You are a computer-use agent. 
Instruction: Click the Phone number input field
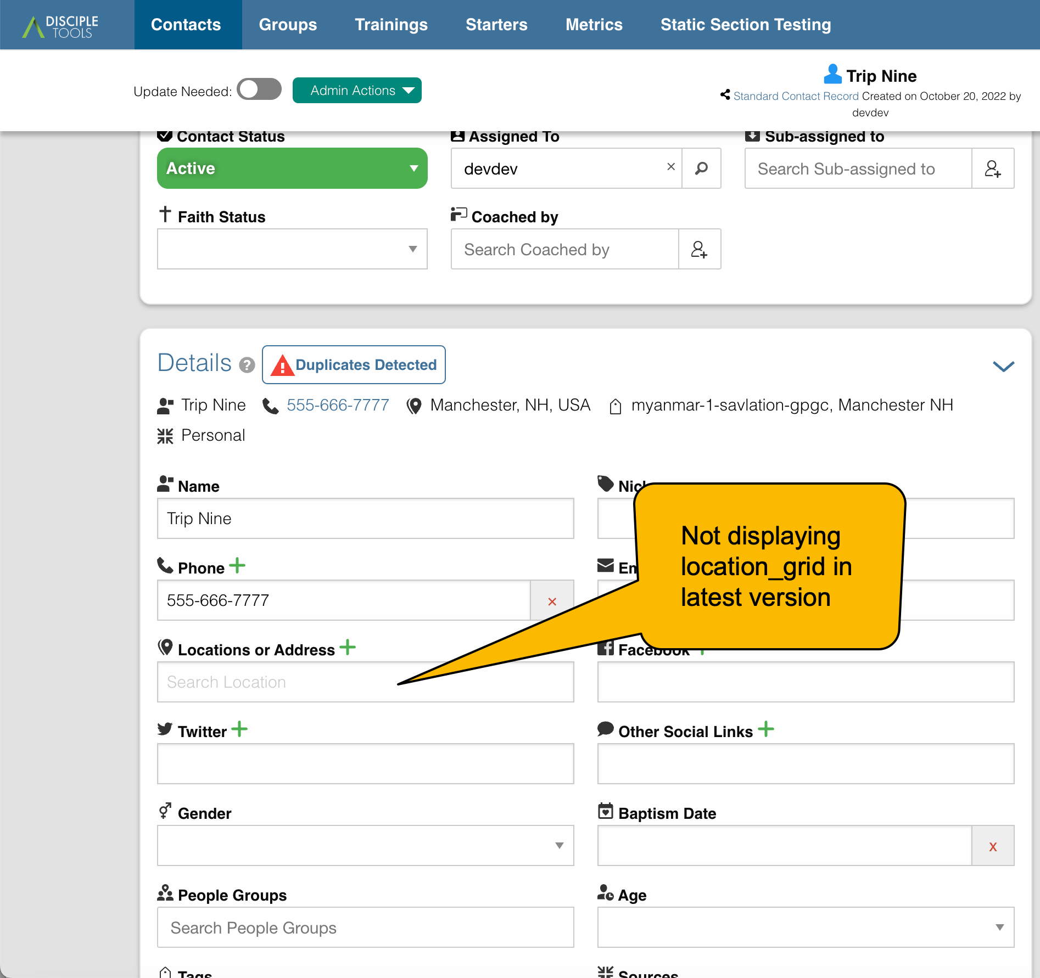pos(344,600)
